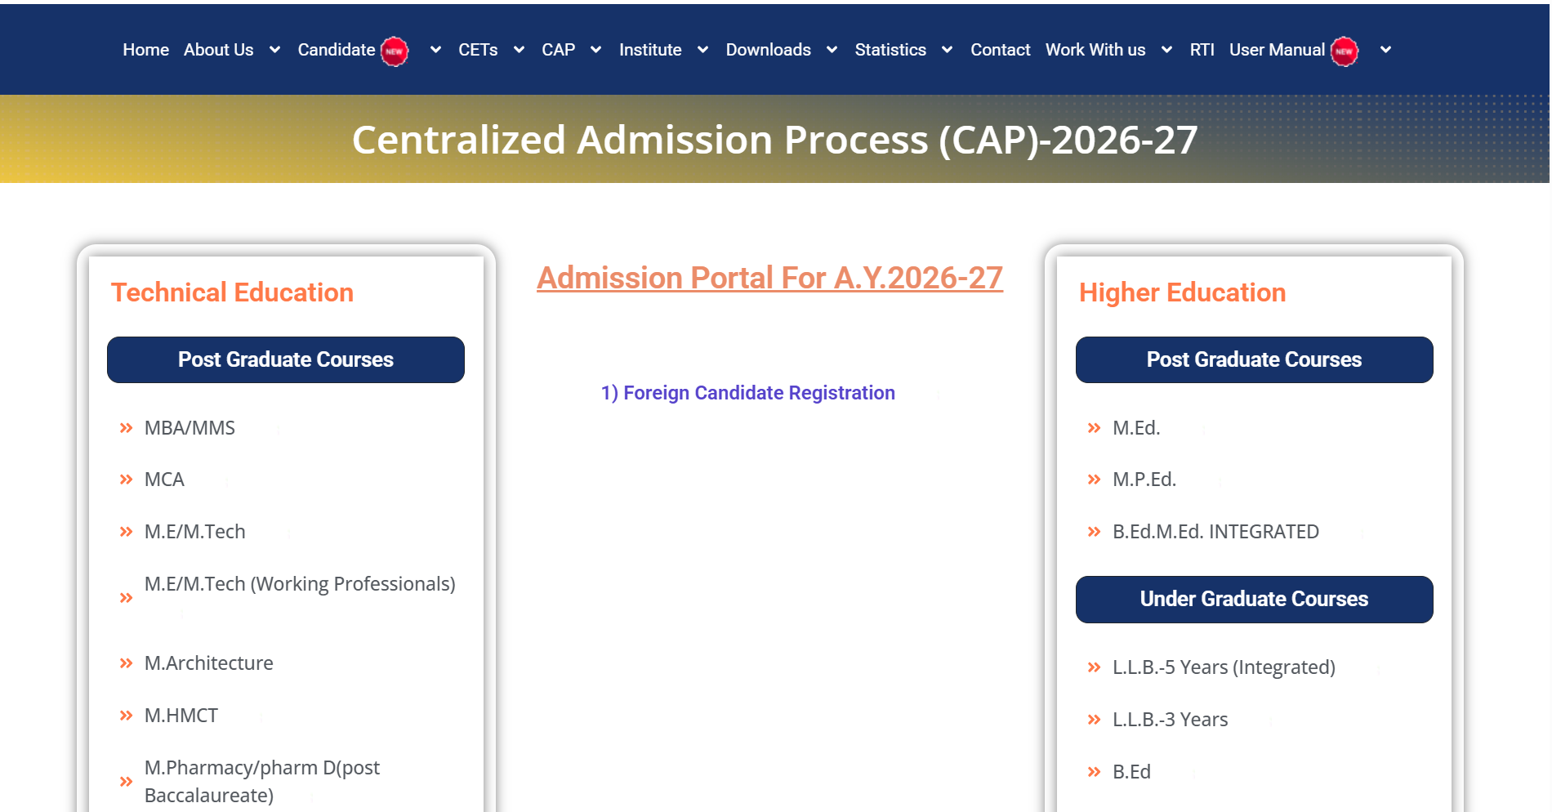Viewport: 1552px width, 812px height.
Task: Expand the CAP dropdown chevron
Action: pos(596,50)
